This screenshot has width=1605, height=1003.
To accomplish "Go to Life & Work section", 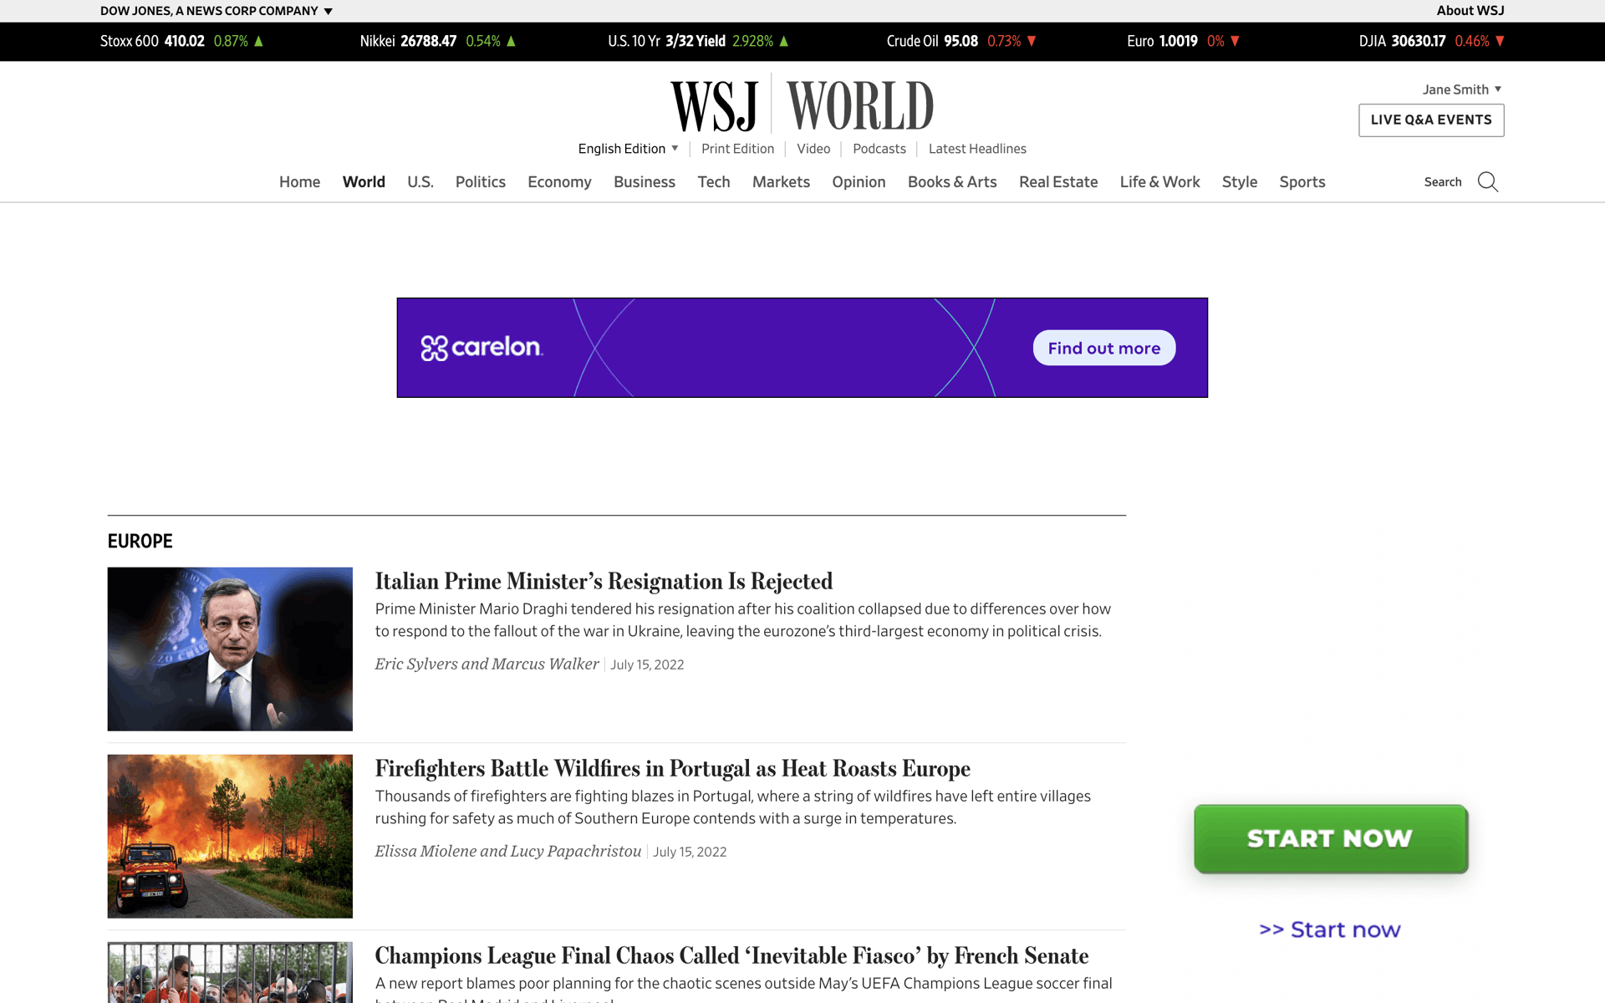I will point(1159,182).
